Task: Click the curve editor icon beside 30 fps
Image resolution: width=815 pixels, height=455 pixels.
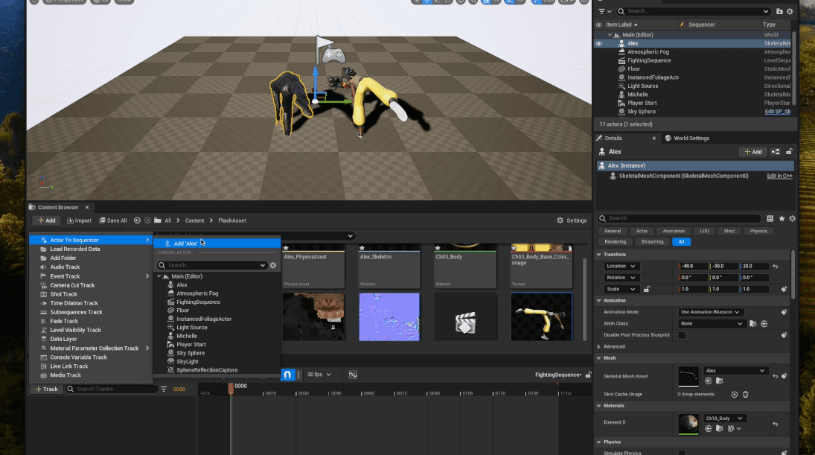Action: [354, 375]
